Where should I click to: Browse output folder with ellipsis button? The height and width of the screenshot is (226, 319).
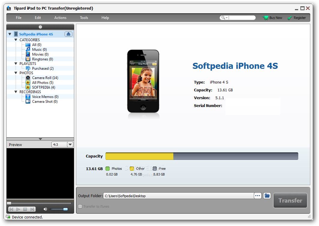pyautogui.click(x=257, y=196)
